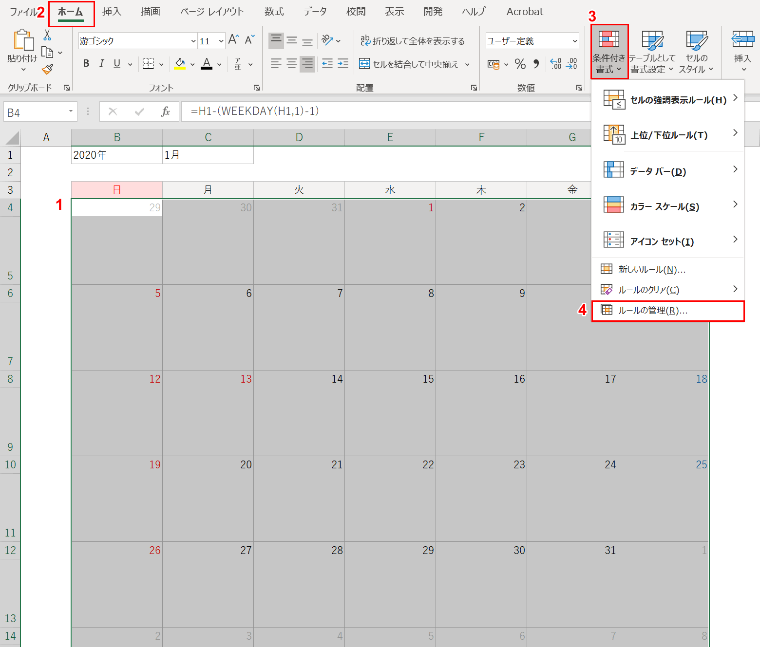The width and height of the screenshot is (760, 647).
Task: Switch to the Acrobat tab
Action: (x=525, y=12)
